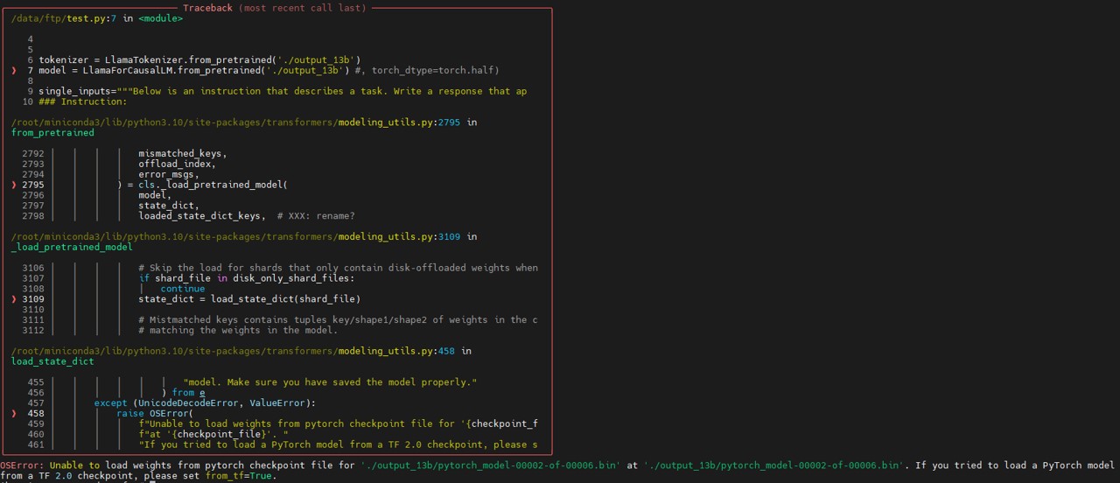Click the red 'OSError:' label in the final message
1120x483 pixels.
[22, 466]
